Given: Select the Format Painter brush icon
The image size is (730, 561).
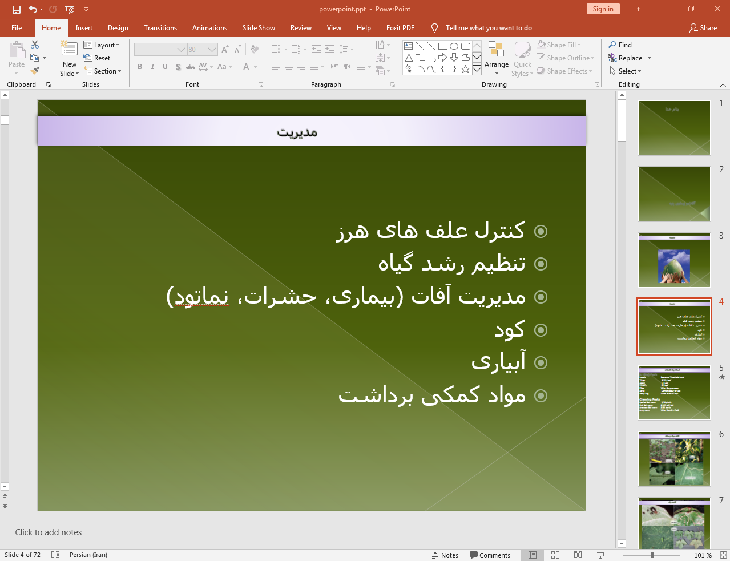Looking at the screenshot, I should [35, 71].
